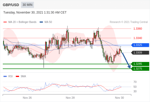
Task: Click the red 9MA legend icon
Action: click(x=17, y=76)
